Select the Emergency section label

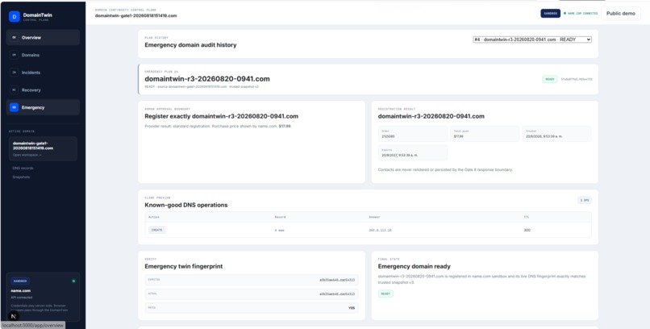click(x=33, y=107)
